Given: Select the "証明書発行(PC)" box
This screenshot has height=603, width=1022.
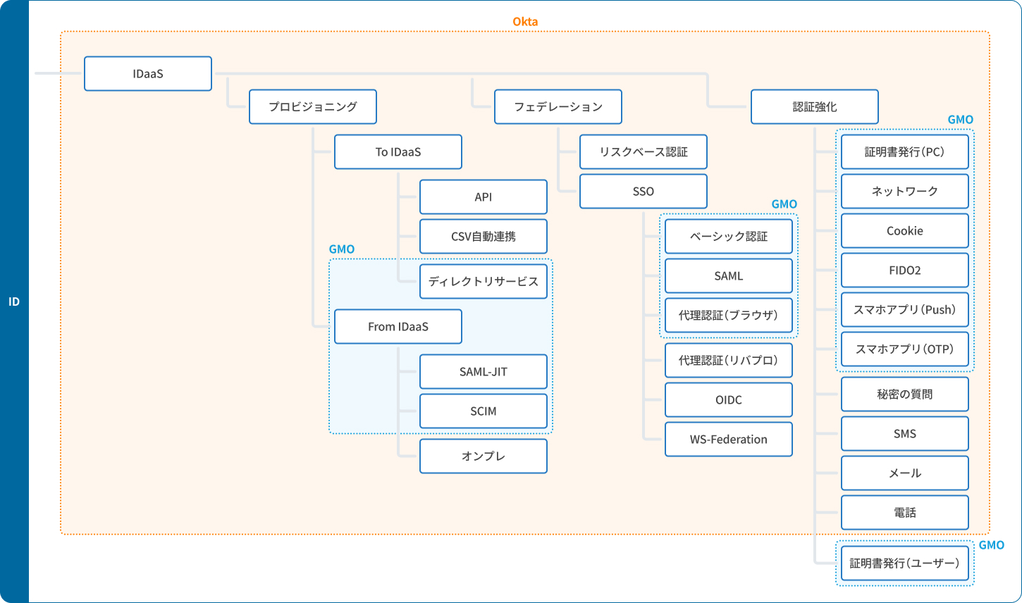Looking at the screenshot, I should pyautogui.click(x=905, y=152).
